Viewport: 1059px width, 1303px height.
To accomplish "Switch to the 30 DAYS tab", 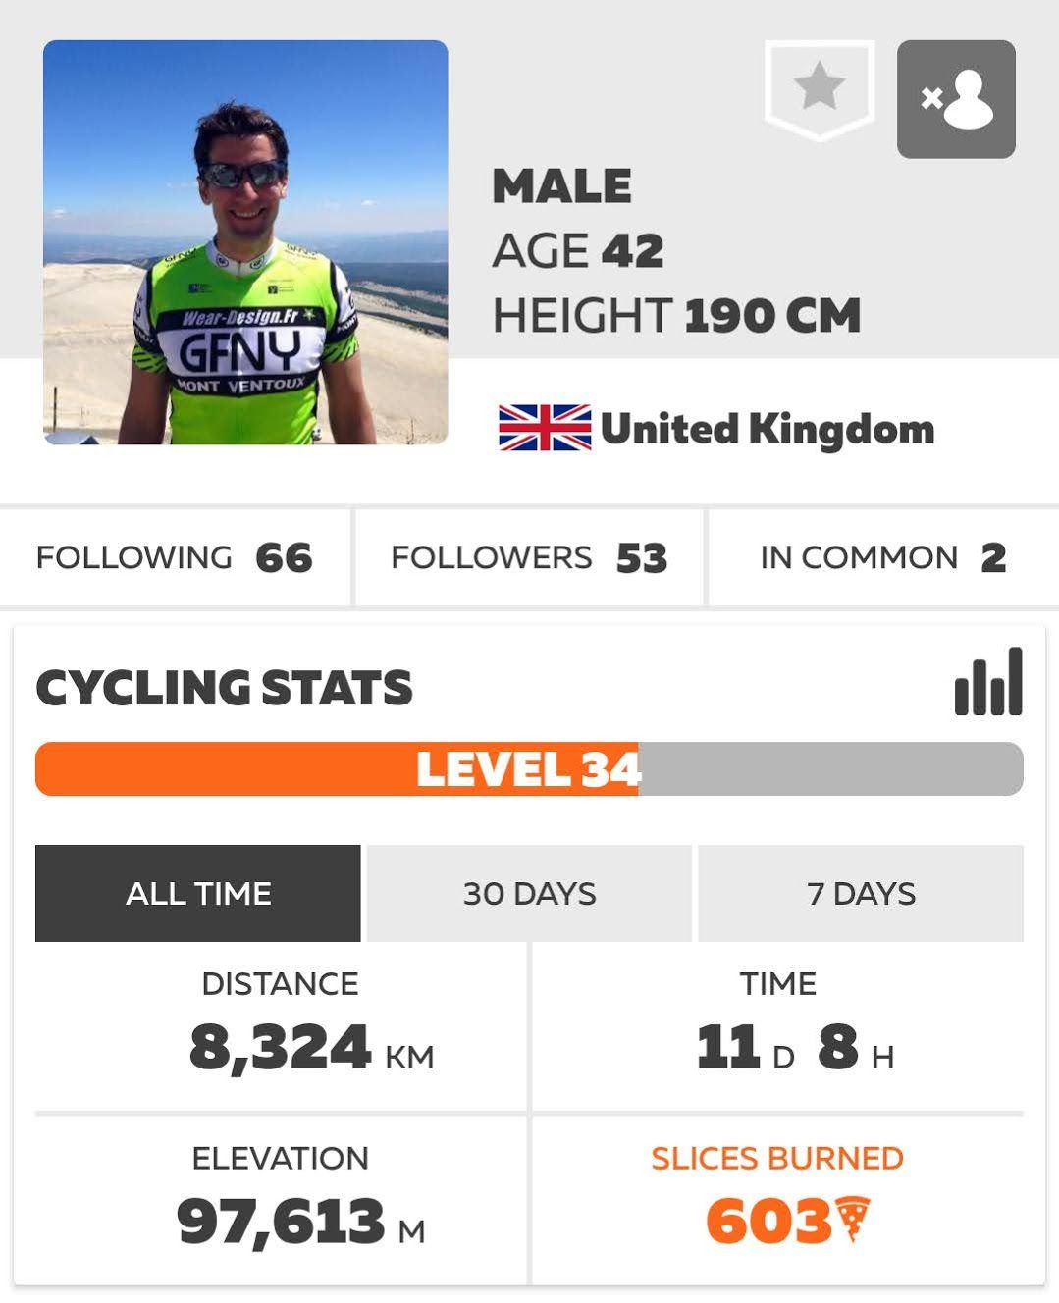I will (x=529, y=893).
